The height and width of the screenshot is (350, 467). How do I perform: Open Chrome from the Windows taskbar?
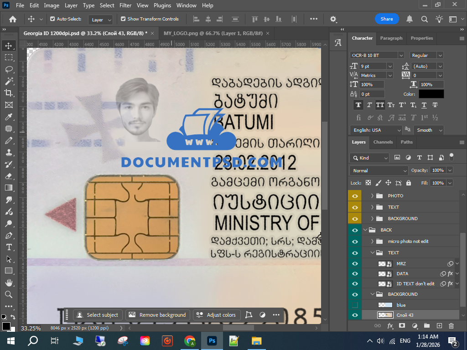(190, 340)
